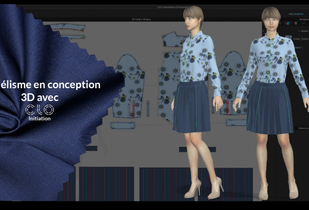Click the Ajouter button to add a fabric
The width and height of the screenshot is (309, 210).
pos(303,31)
